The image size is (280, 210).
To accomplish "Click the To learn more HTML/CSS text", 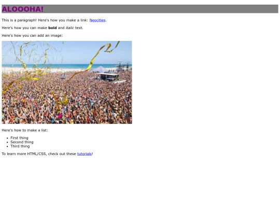I will tap(39, 154).
